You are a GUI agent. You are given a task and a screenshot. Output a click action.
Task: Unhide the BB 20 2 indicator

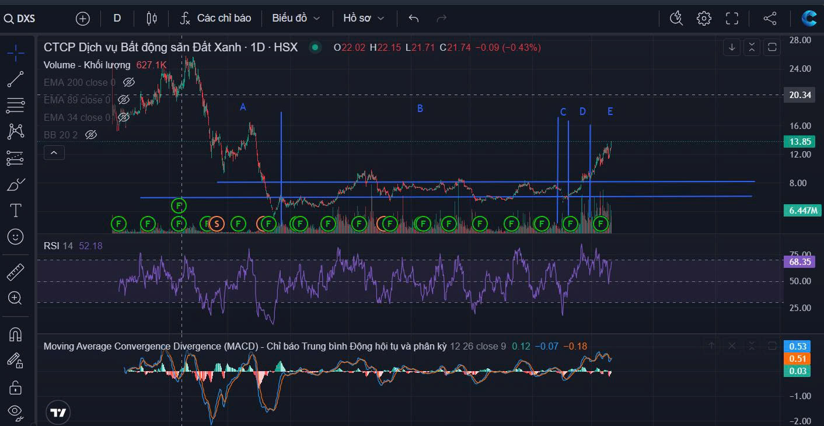coord(90,135)
